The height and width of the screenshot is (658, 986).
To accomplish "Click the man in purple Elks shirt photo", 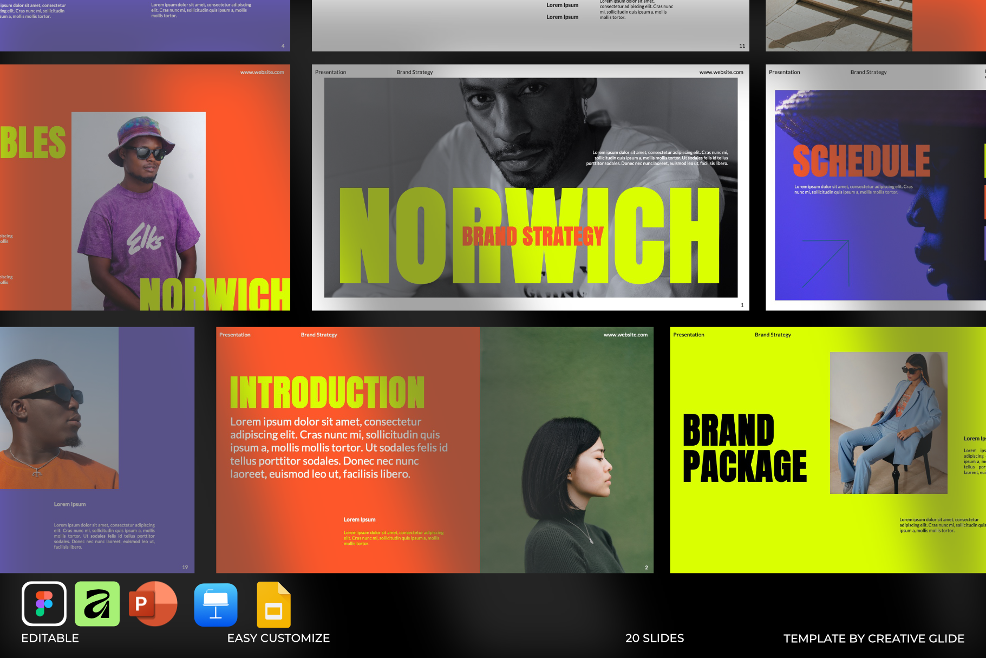I will [x=139, y=211].
